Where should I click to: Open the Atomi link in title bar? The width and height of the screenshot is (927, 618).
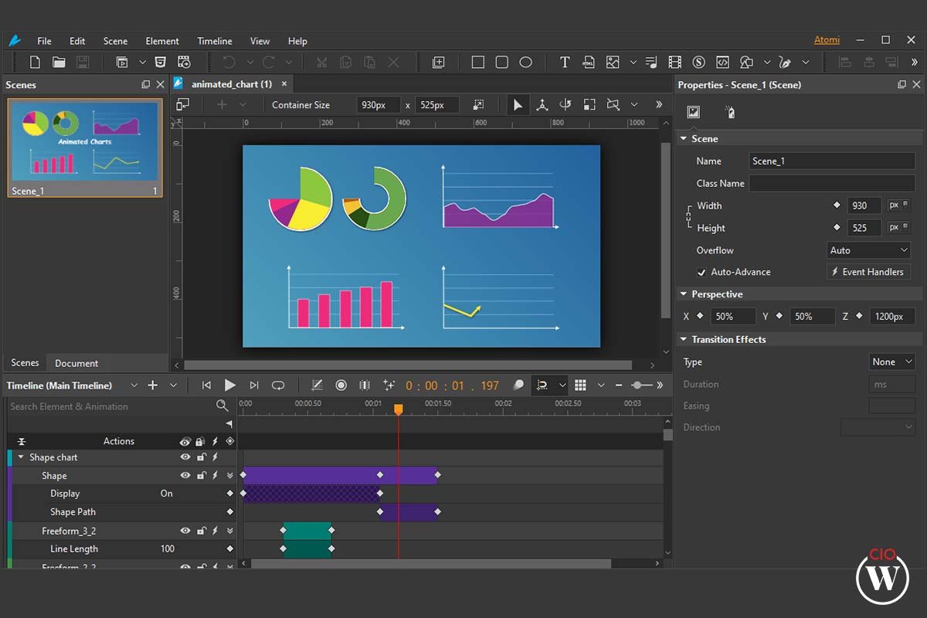click(827, 40)
